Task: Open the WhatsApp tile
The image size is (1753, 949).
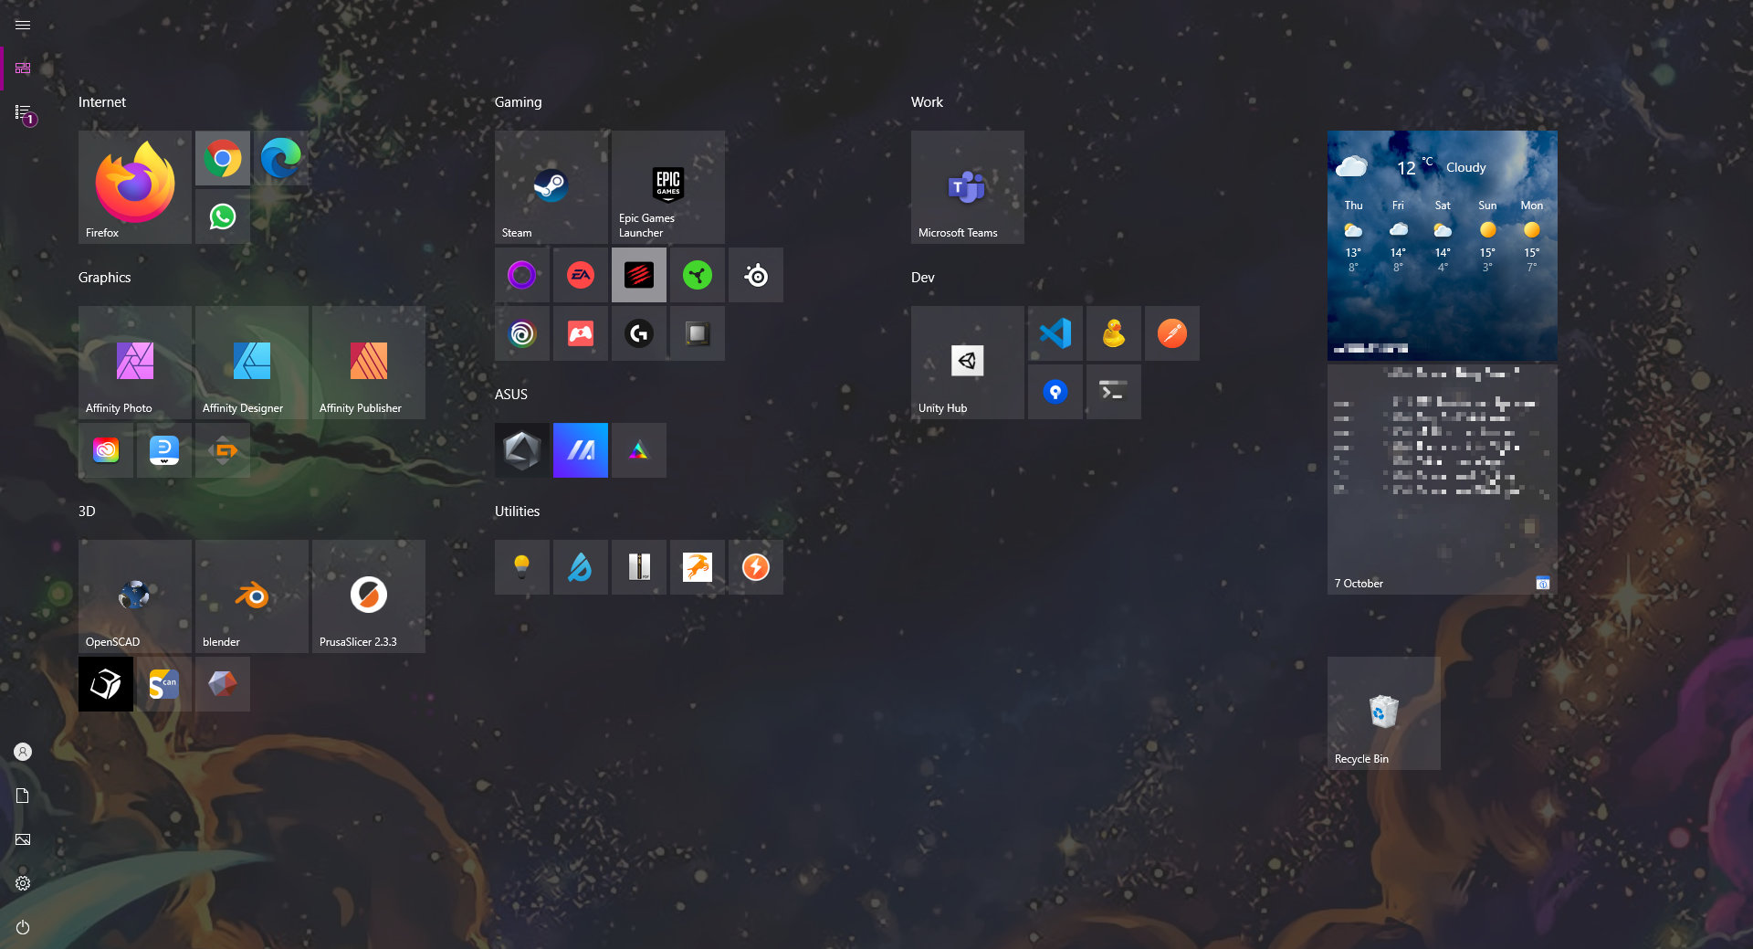Action: point(223,216)
